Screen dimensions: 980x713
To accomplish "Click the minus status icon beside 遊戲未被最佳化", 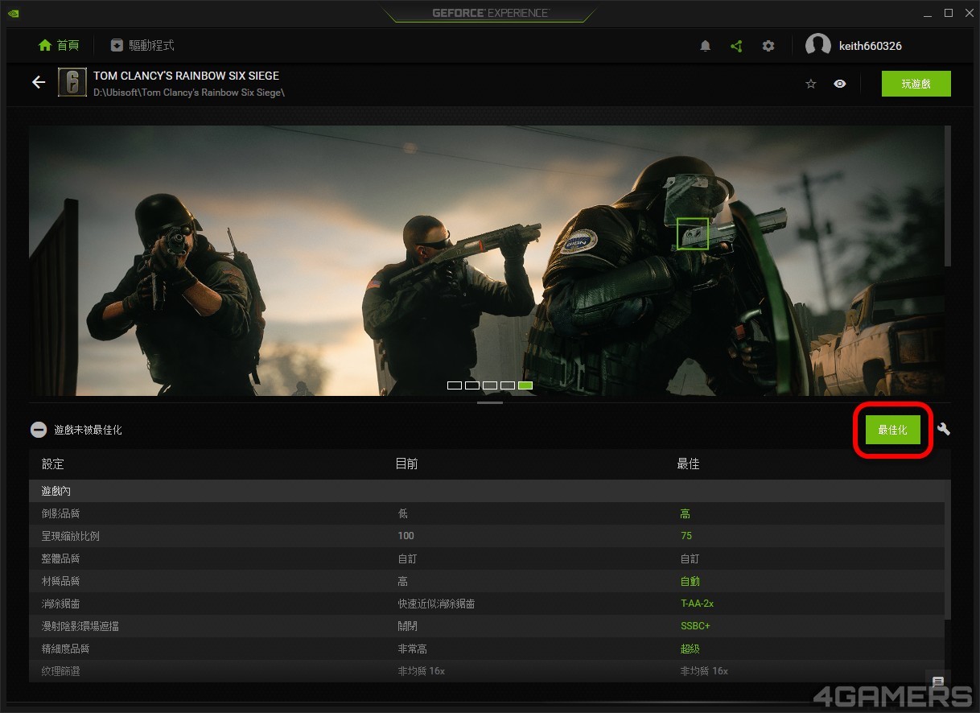I will tap(39, 430).
